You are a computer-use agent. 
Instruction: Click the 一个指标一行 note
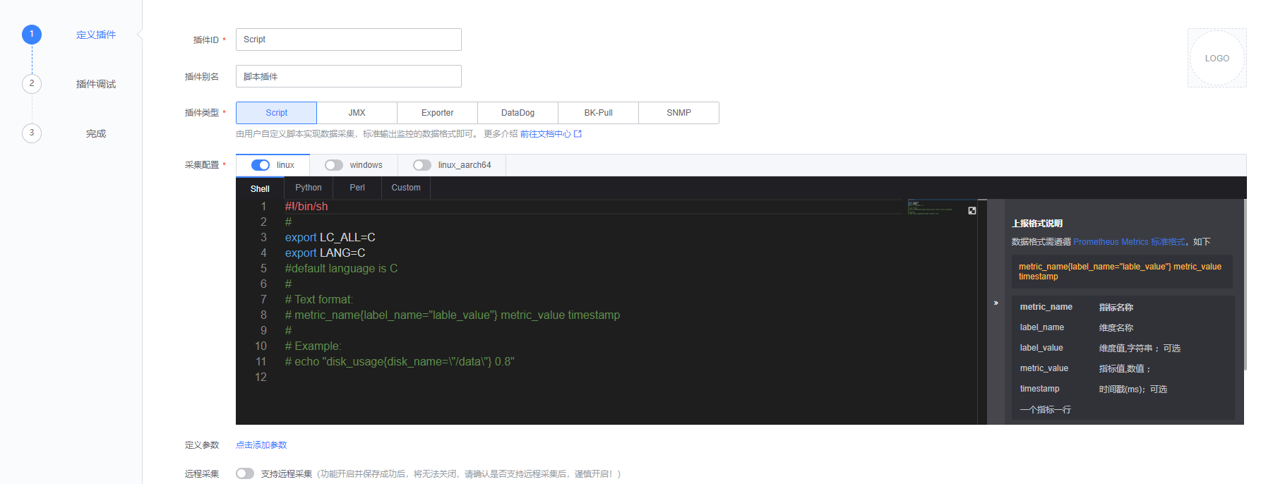click(1045, 409)
